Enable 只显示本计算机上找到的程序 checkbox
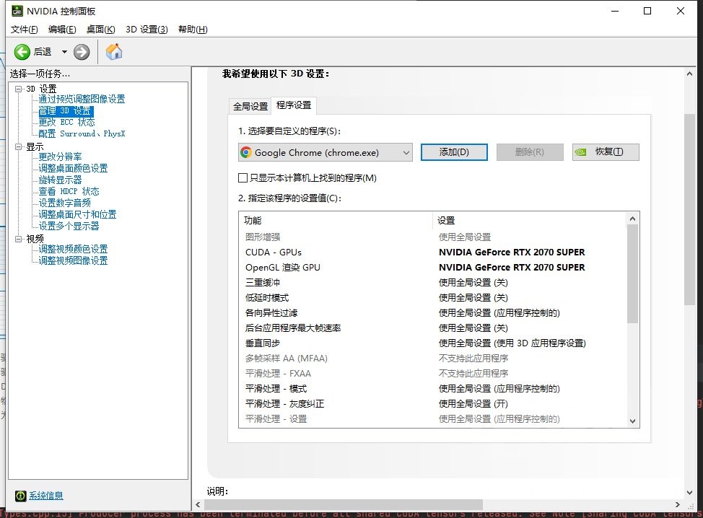Viewport: 703px width, 518px height. click(x=243, y=177)
